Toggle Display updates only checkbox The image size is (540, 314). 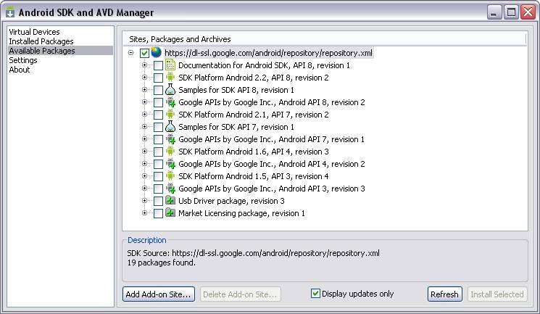pyautogui.click(x=315, y=293)
